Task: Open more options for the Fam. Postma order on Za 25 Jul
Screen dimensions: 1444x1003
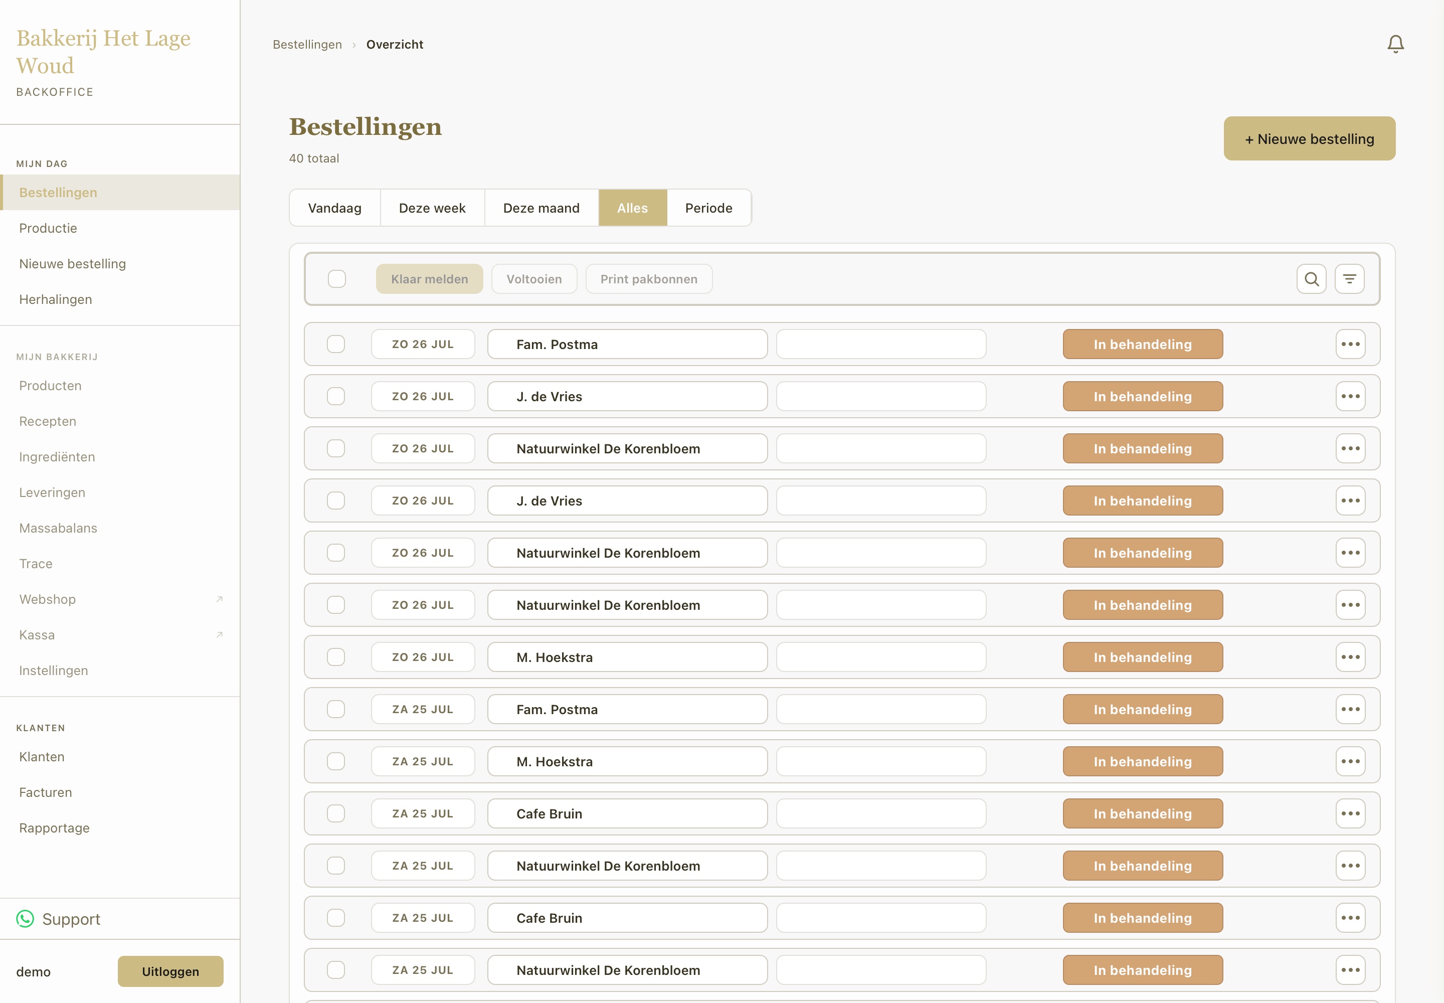Action: (x=1350, y=710)
